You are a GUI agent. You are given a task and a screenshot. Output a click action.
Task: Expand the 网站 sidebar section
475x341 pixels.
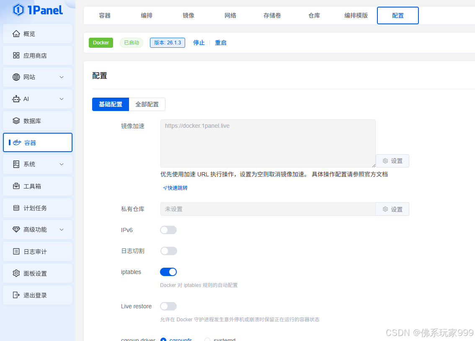[x=61, y=77]
